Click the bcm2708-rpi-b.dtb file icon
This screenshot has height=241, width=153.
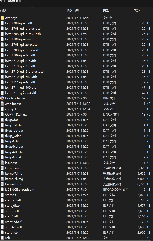(2, 23)
